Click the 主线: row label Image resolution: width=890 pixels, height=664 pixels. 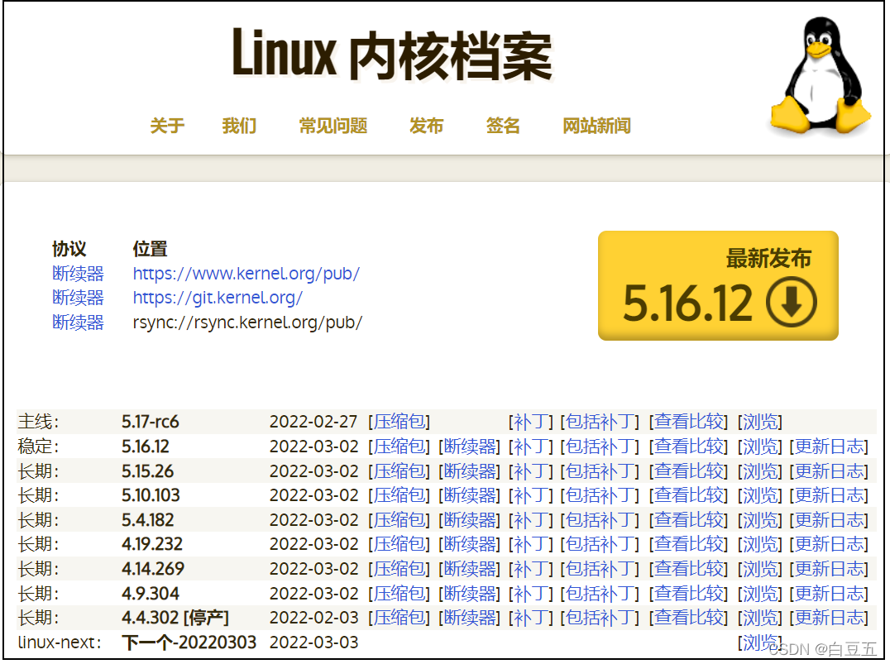click(x=39, y=422)
